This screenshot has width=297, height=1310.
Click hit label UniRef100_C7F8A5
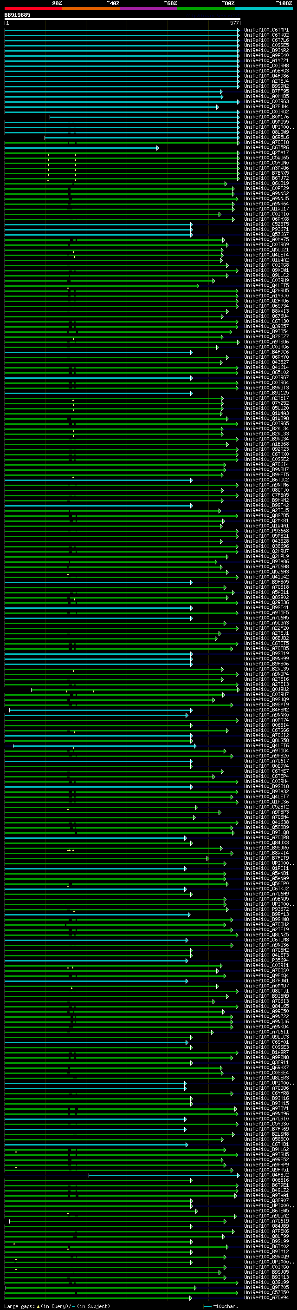(266, 495)
